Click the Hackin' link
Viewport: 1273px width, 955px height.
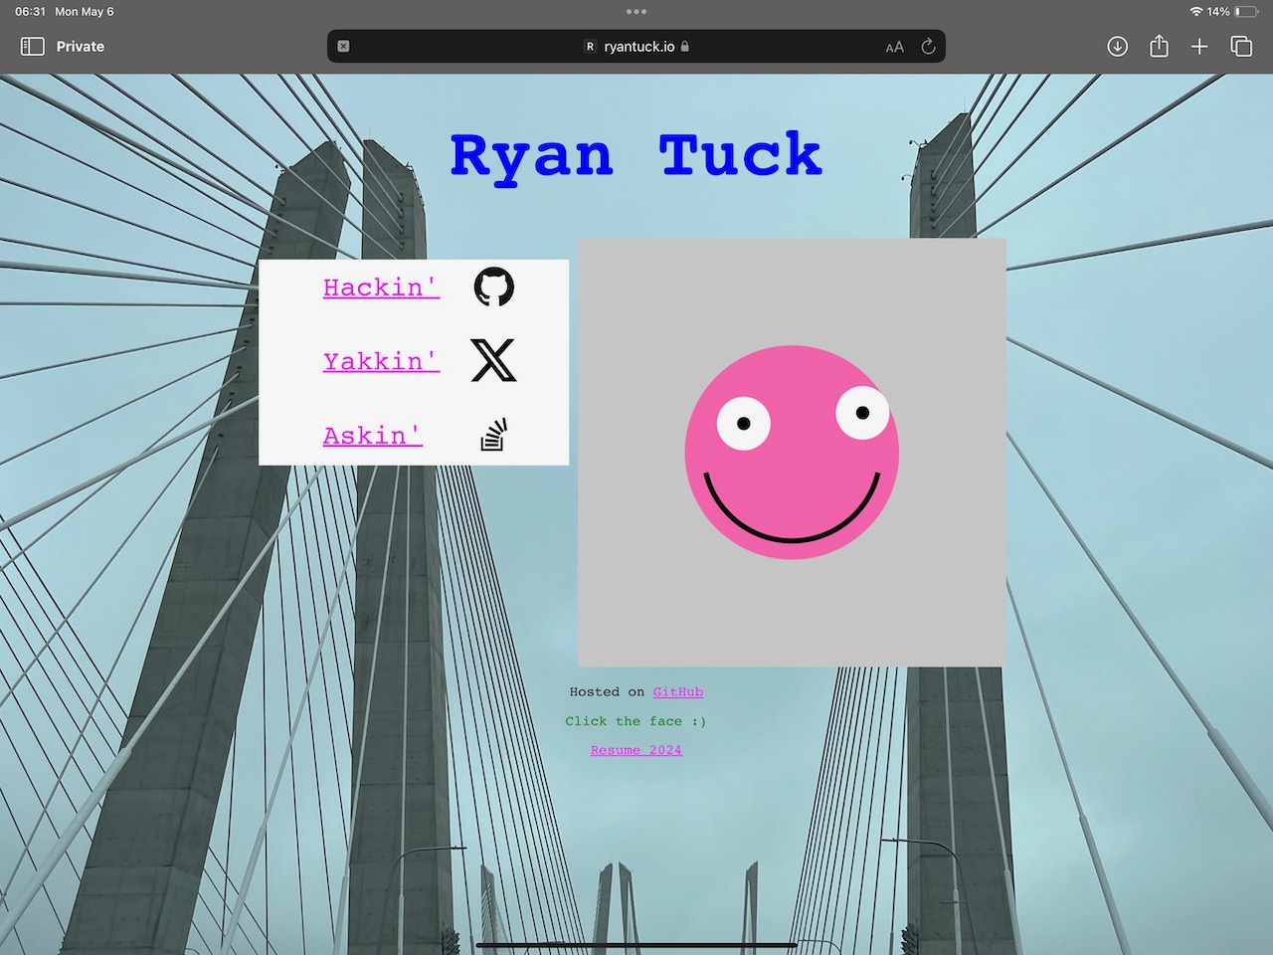381,287
